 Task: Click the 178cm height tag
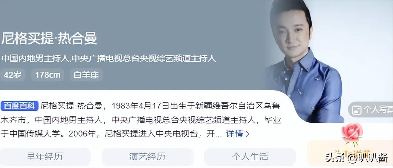48,75
